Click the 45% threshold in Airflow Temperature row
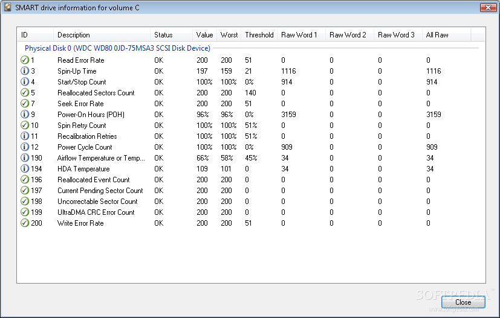500x318 pixels. click(x=251, y=158)
